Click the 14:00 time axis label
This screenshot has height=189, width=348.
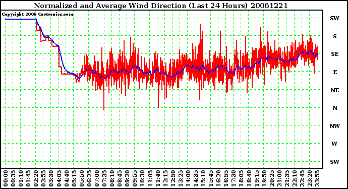188,178
